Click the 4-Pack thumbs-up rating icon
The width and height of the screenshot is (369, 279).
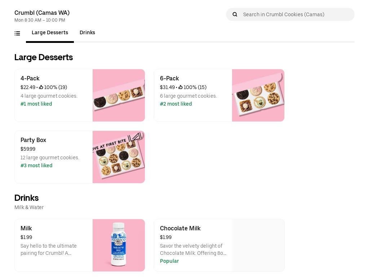click(x=41, y=87)
